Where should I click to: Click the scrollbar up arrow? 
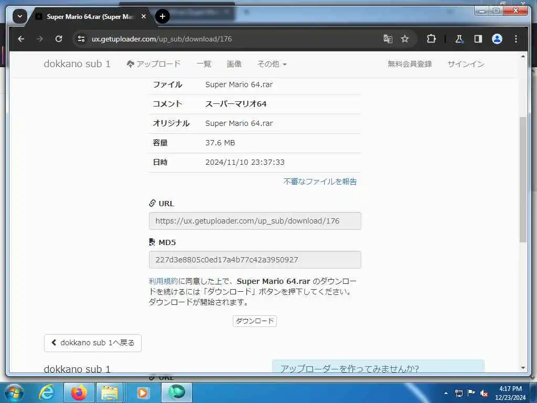coord(523,57)
